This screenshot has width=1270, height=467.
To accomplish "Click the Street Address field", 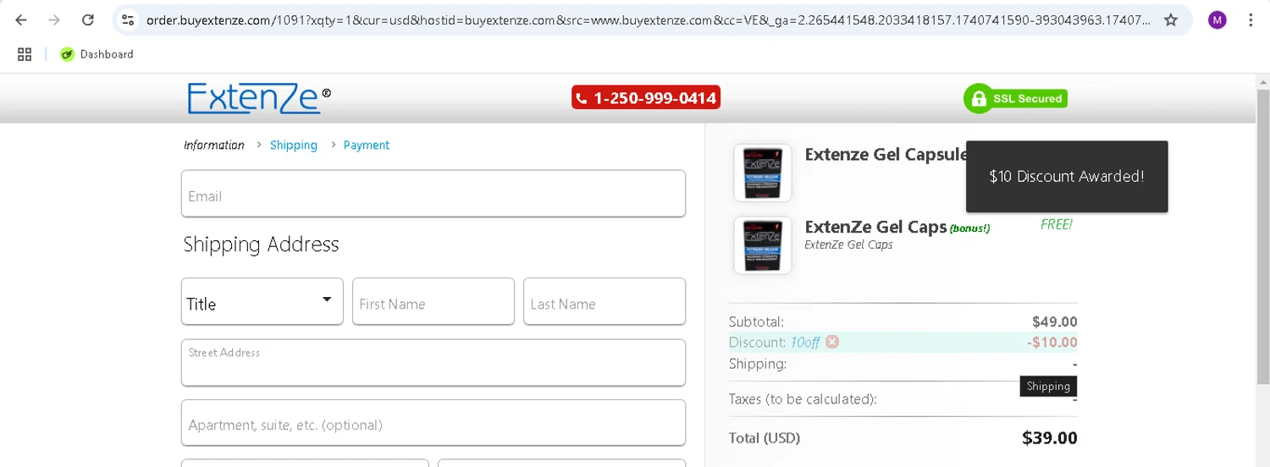I will [433, 363].
